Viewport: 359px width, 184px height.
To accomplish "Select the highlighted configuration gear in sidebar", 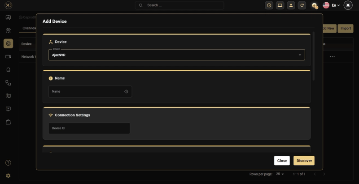I will click(x=8, y=43).
